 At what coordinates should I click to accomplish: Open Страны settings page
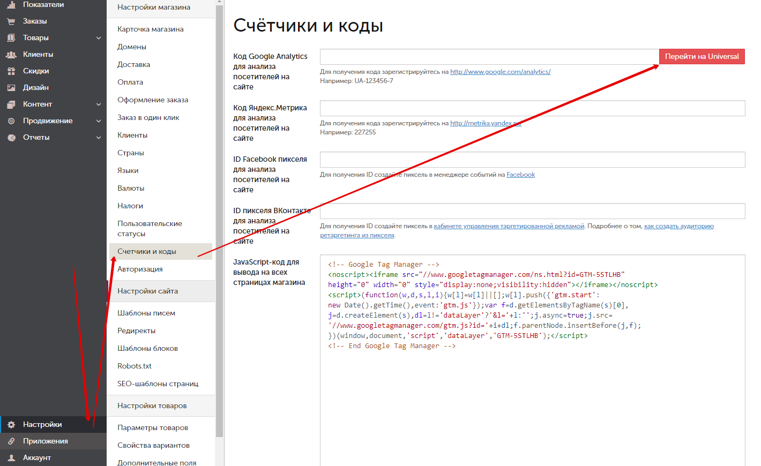(x=131, y=153)
